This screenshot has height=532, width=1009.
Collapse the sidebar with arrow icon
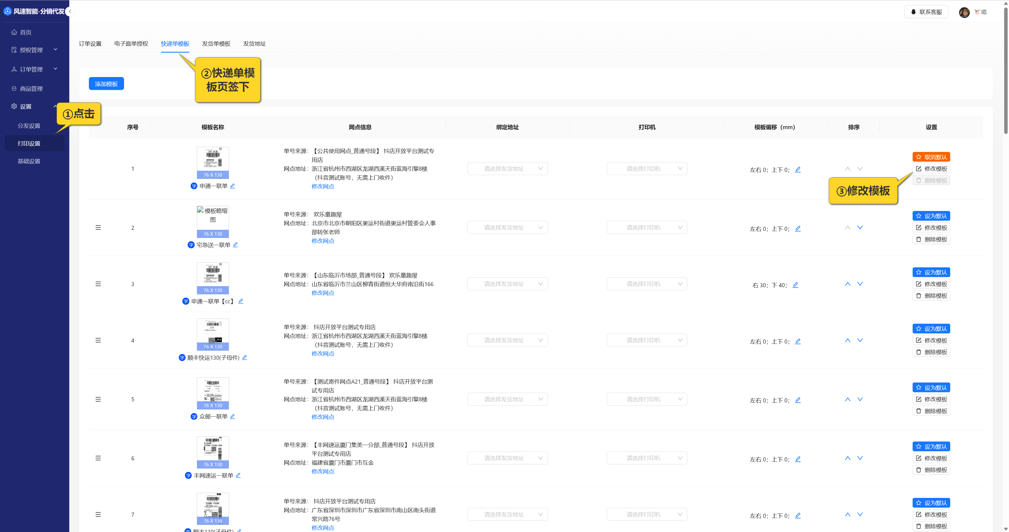70,11
